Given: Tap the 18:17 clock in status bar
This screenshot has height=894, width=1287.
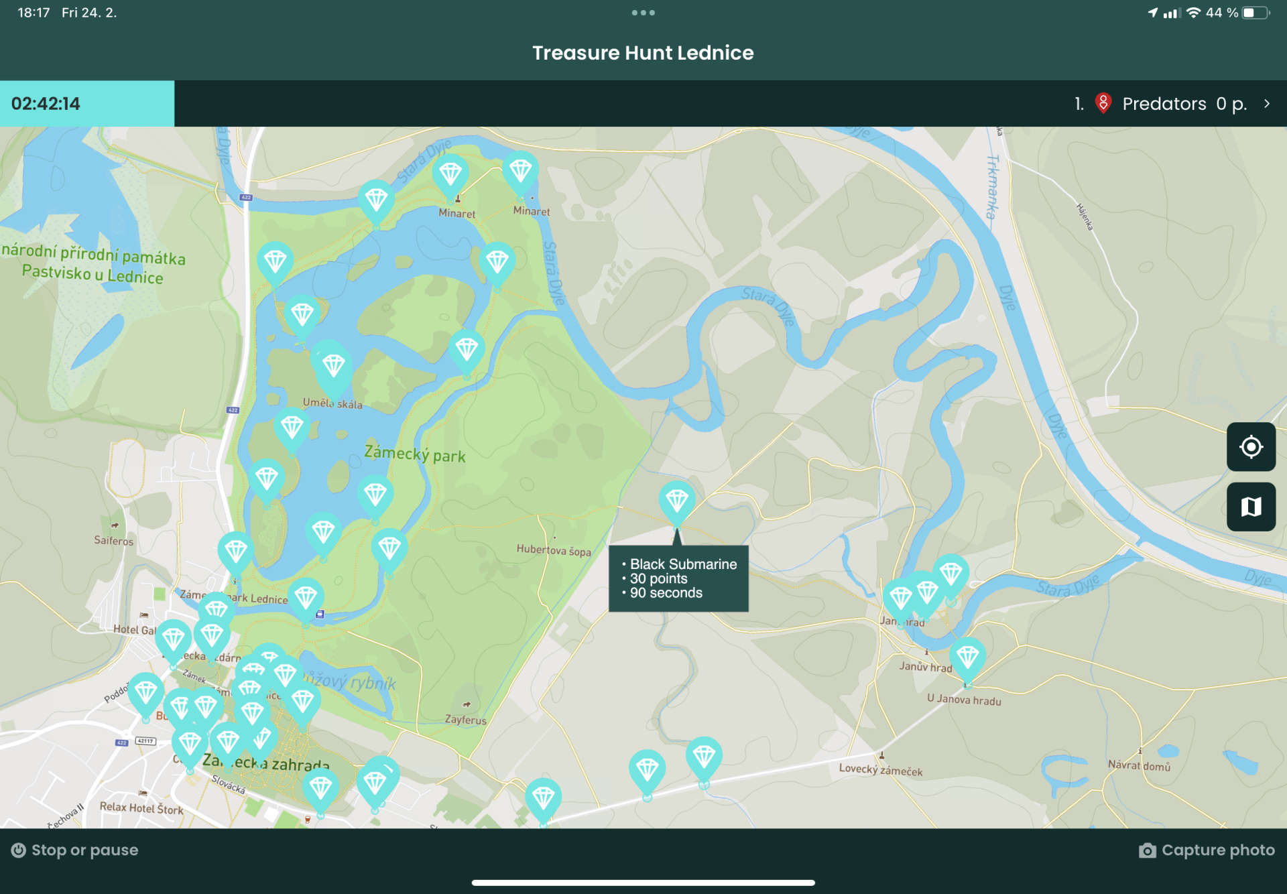Looking at the screenshot, I should [34, 13].
